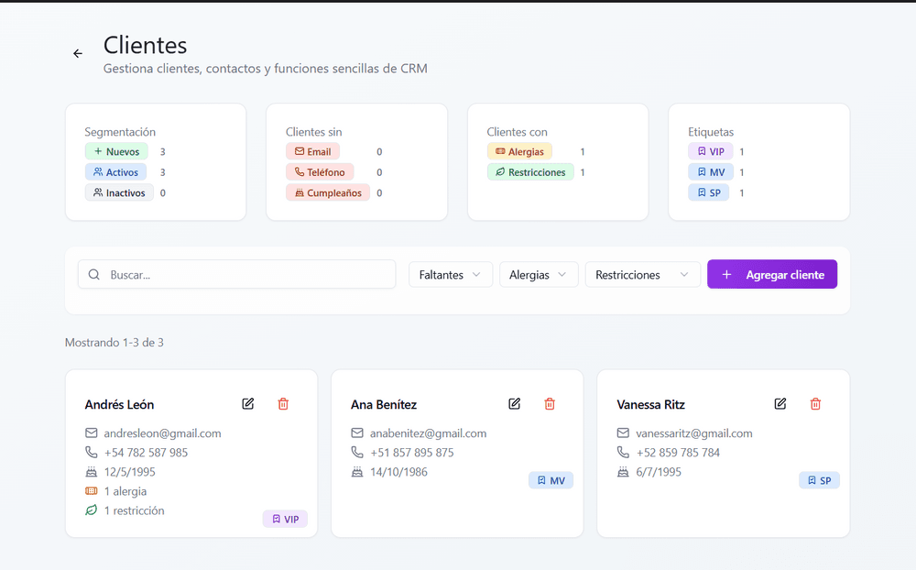Expand the Alergias filter dropdown
The image size is (916, 570).
tap(538, 275)
